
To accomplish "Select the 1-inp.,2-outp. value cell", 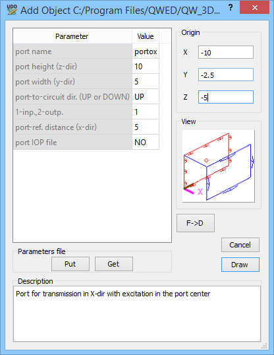I will coord(146,112).
